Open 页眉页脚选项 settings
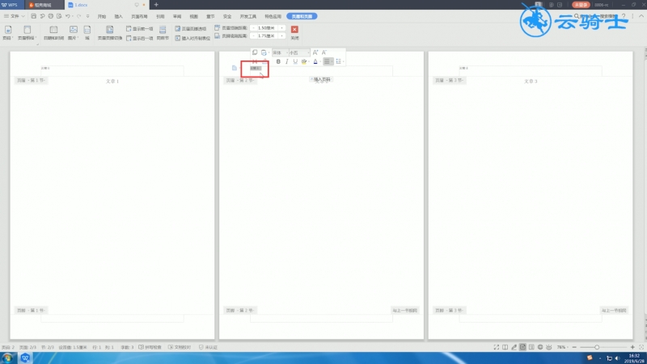This screenshot has width=647, height=364. (191, 29)
